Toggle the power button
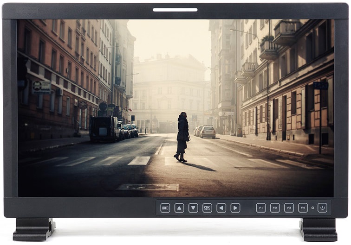The height and width of the screenshot is (245, 351). click(x=322, y=208)
